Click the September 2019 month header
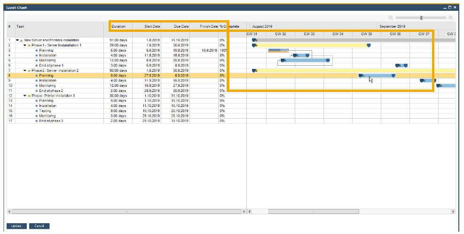The image size is (464, 234). coord(393,27)
